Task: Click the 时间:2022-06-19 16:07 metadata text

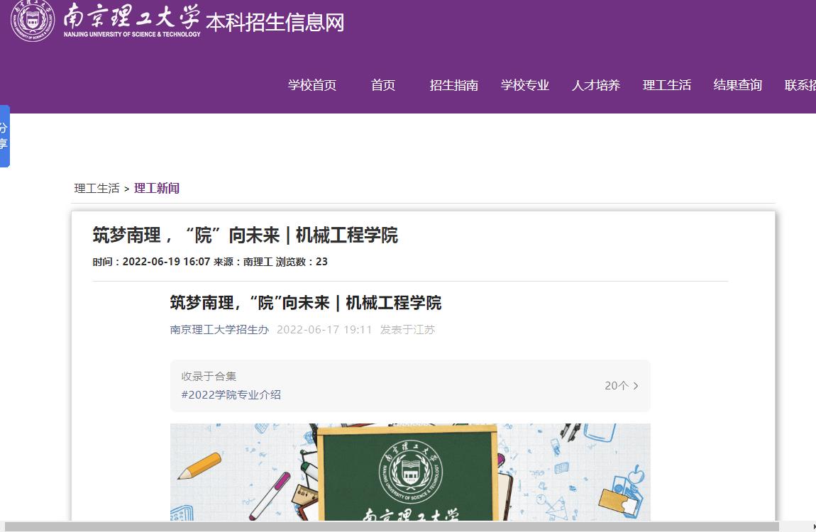Action: coord(151,262)
